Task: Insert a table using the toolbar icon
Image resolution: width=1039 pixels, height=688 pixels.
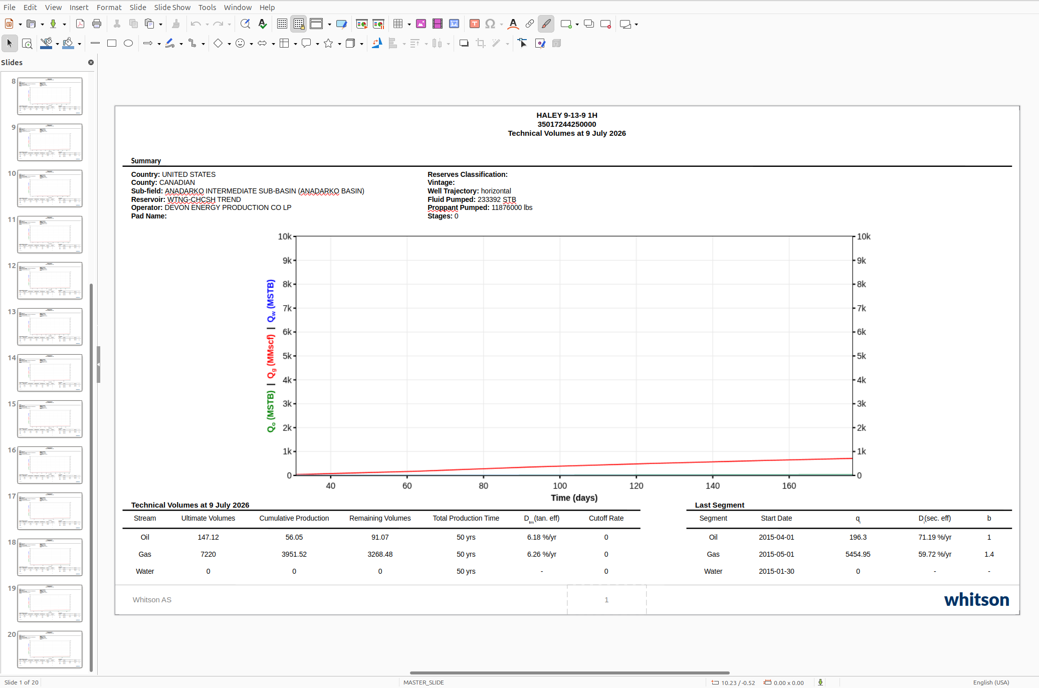Action: click(x=398, y=24)
